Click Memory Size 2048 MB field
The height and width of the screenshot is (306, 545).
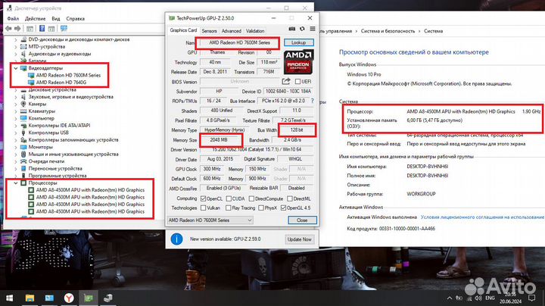point(219,140)
